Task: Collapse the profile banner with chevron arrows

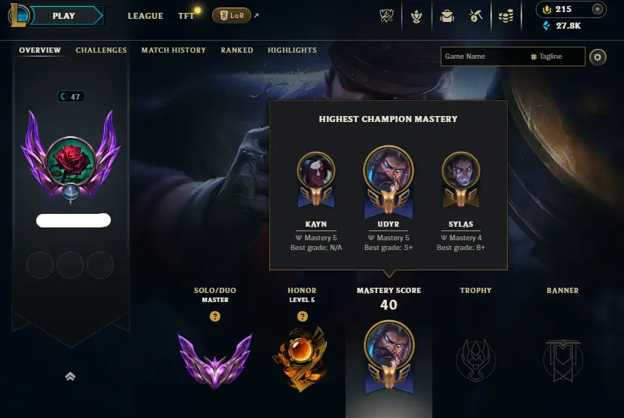Action: point(70,377)
